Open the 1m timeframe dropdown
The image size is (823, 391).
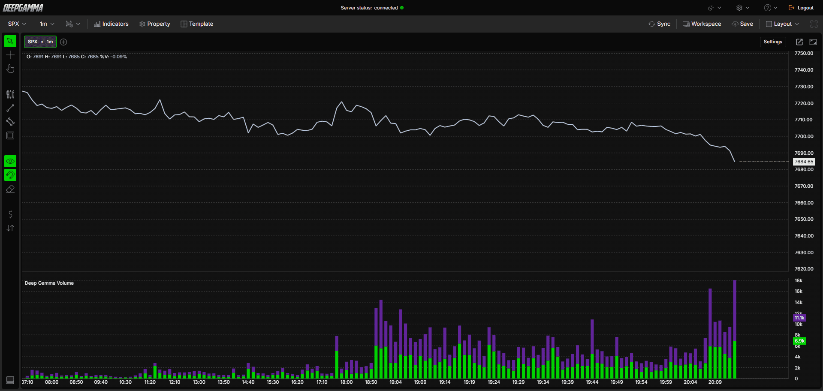pos(47,24)
